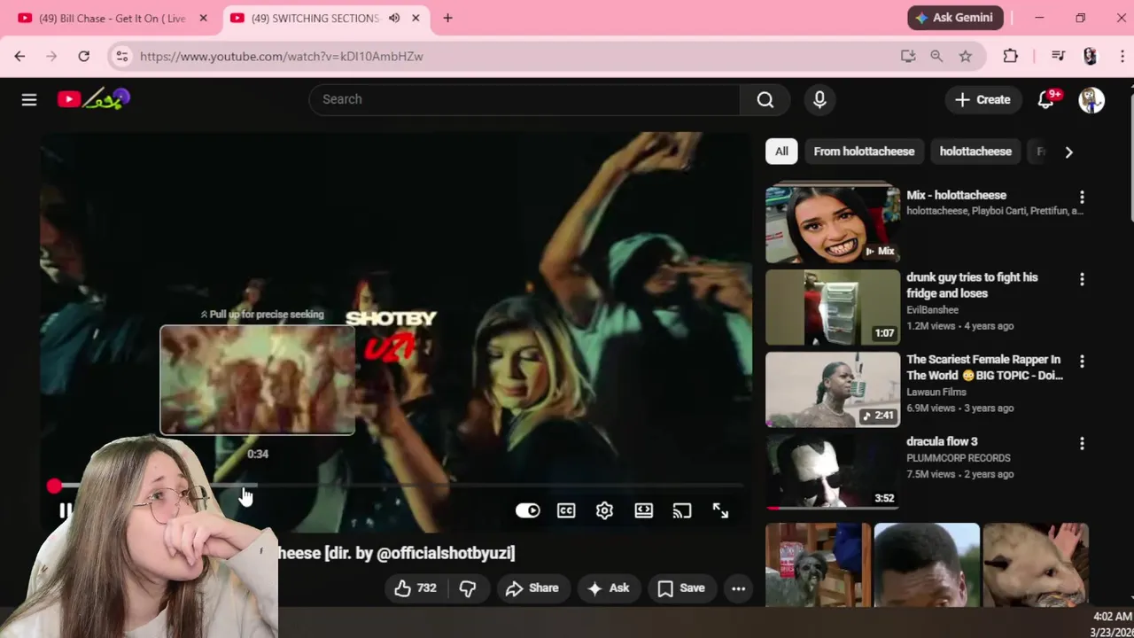Cast the video with Play on TV icon
Image resolution: width=1134 pixels, height=638 pixels.
[x=681, y=510]
